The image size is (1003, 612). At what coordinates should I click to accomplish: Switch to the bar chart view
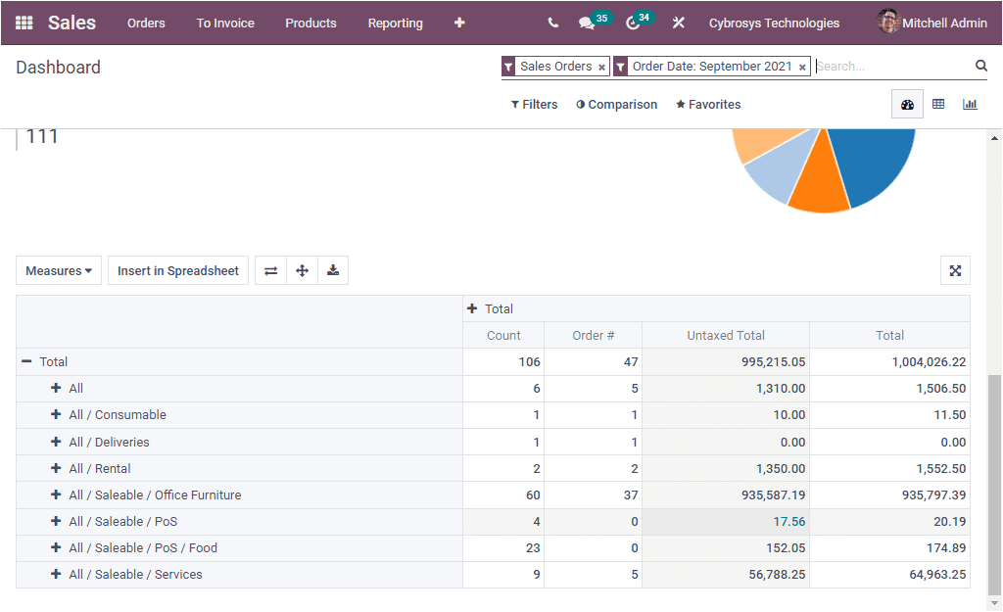[x=970, y=104]
